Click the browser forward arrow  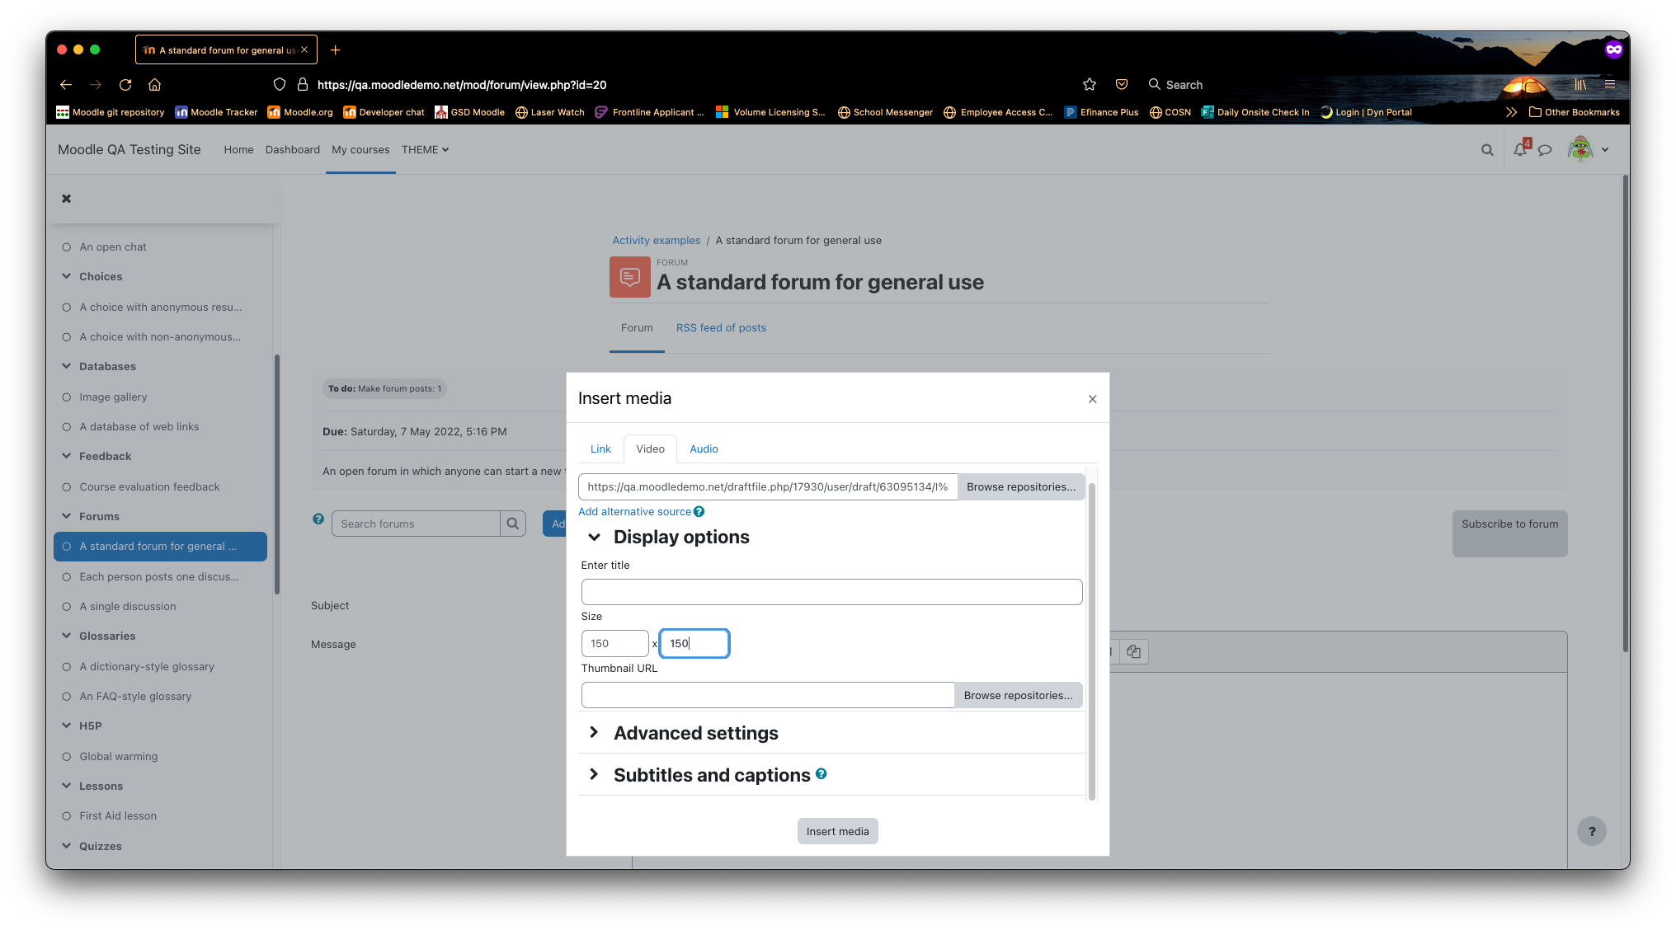[x=96, y=85]
